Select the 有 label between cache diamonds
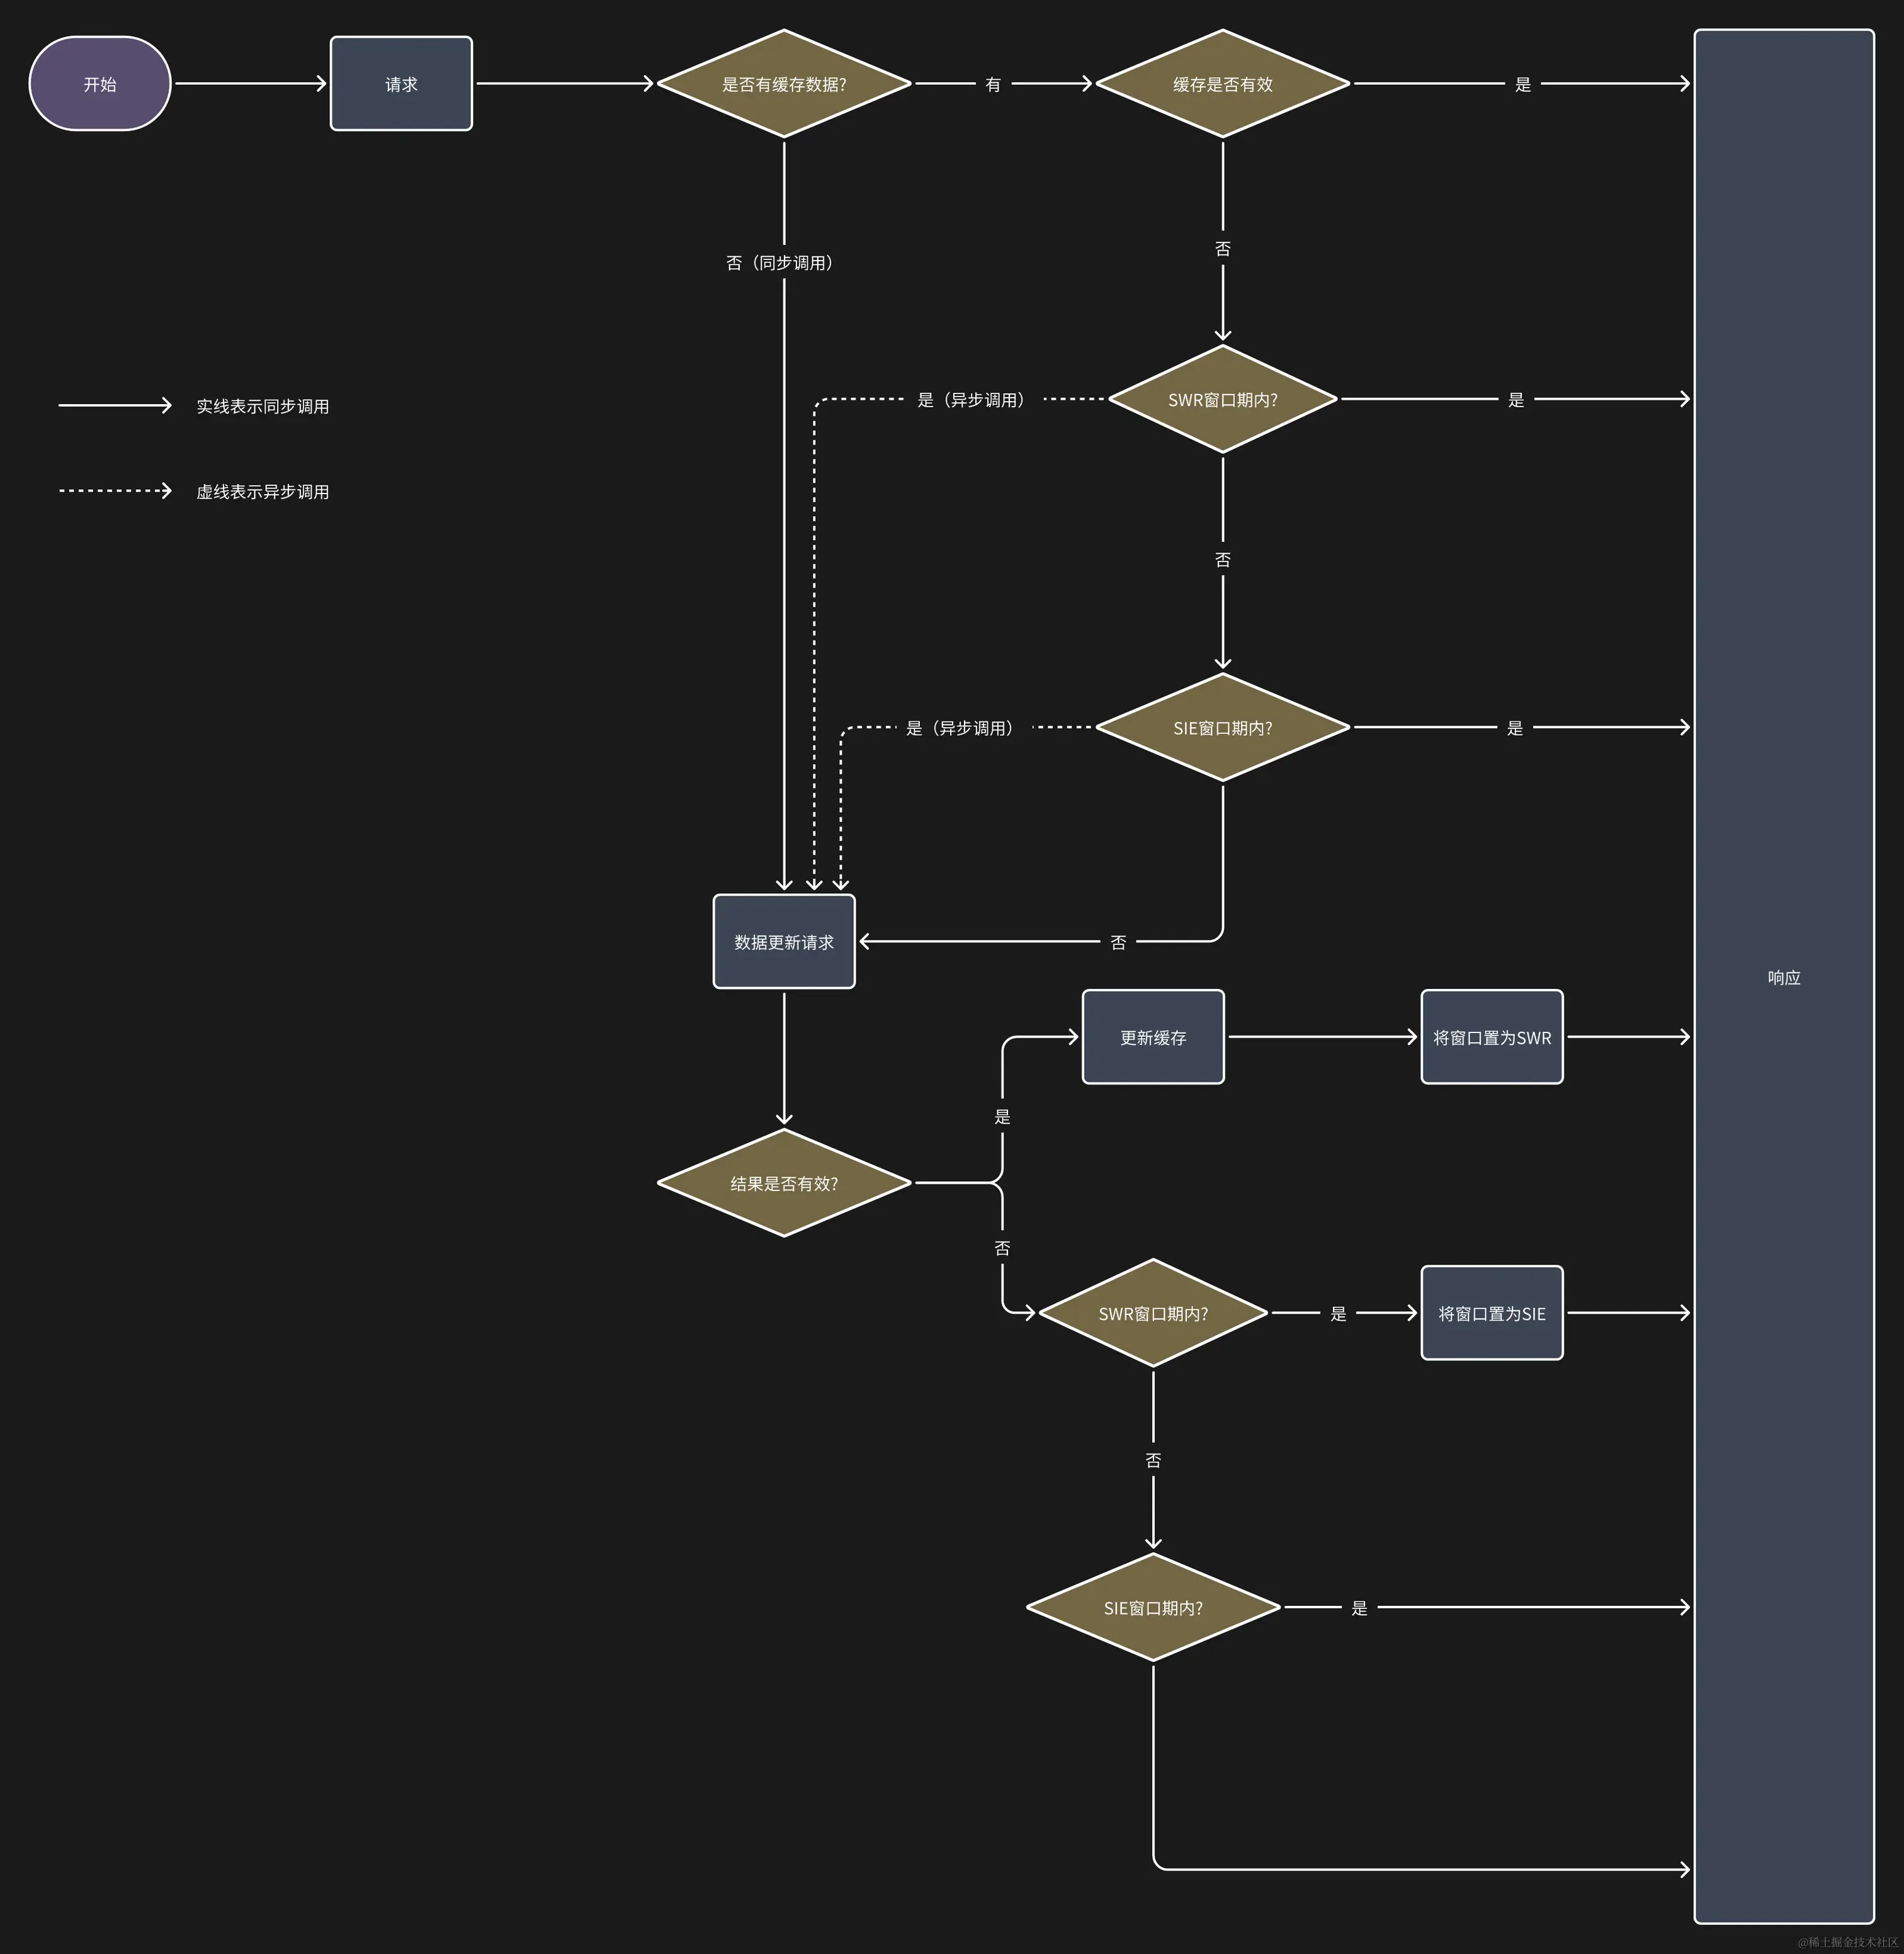This screenshot has width=1904, height=1954. pos(993,85)
